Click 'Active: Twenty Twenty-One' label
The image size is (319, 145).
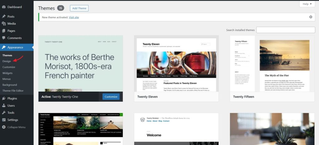pos(60,97)
